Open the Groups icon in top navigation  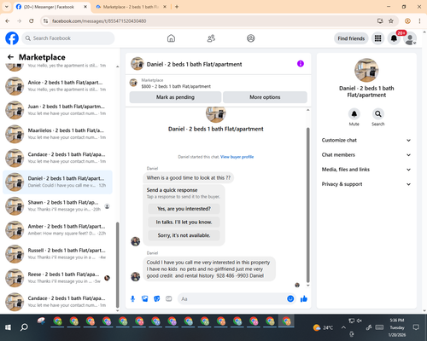click(251, 38)
